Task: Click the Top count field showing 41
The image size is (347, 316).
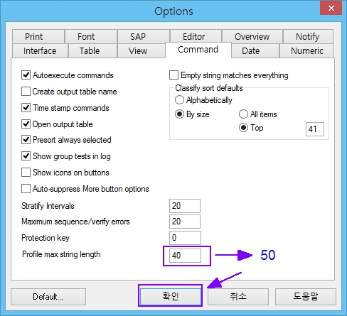Action: pos(315,129)
